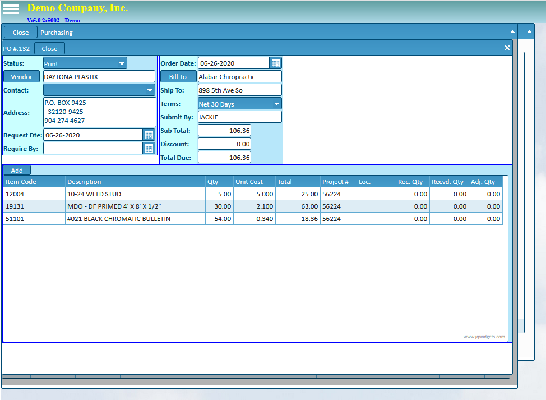Click the Bill To button
Viewport: 546px width, 400px height.
point(178,77)
